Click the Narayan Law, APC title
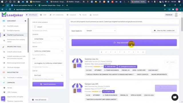This screenshot has height=103, width=183. [x=91, y=84]
